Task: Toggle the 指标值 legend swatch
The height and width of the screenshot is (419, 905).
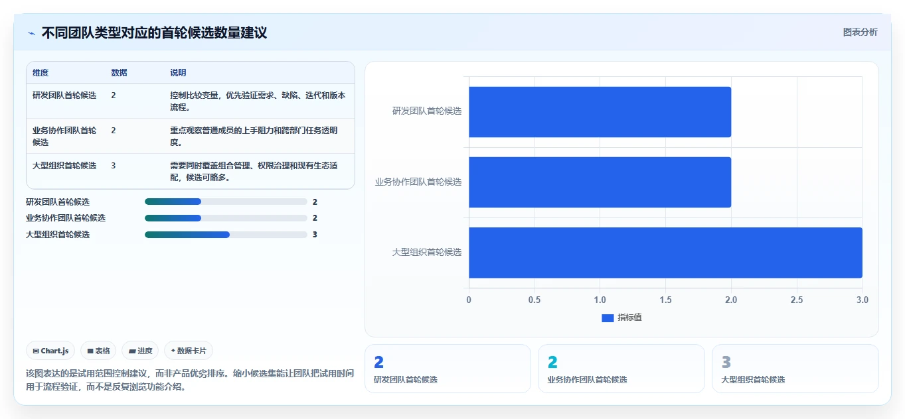Action: pyautogui.click(x=608, y=318)
